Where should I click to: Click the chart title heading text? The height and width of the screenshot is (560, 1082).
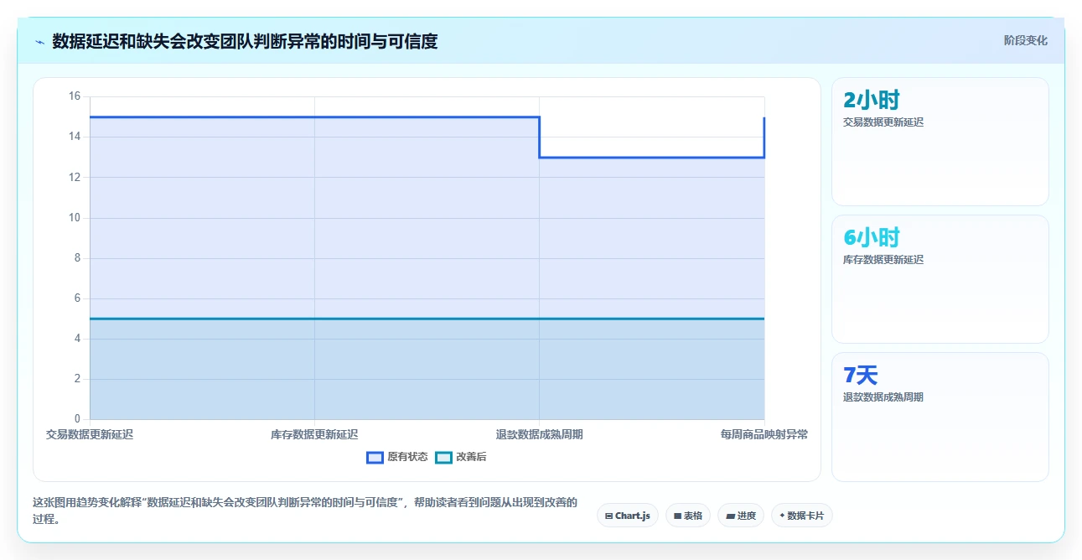245,41
